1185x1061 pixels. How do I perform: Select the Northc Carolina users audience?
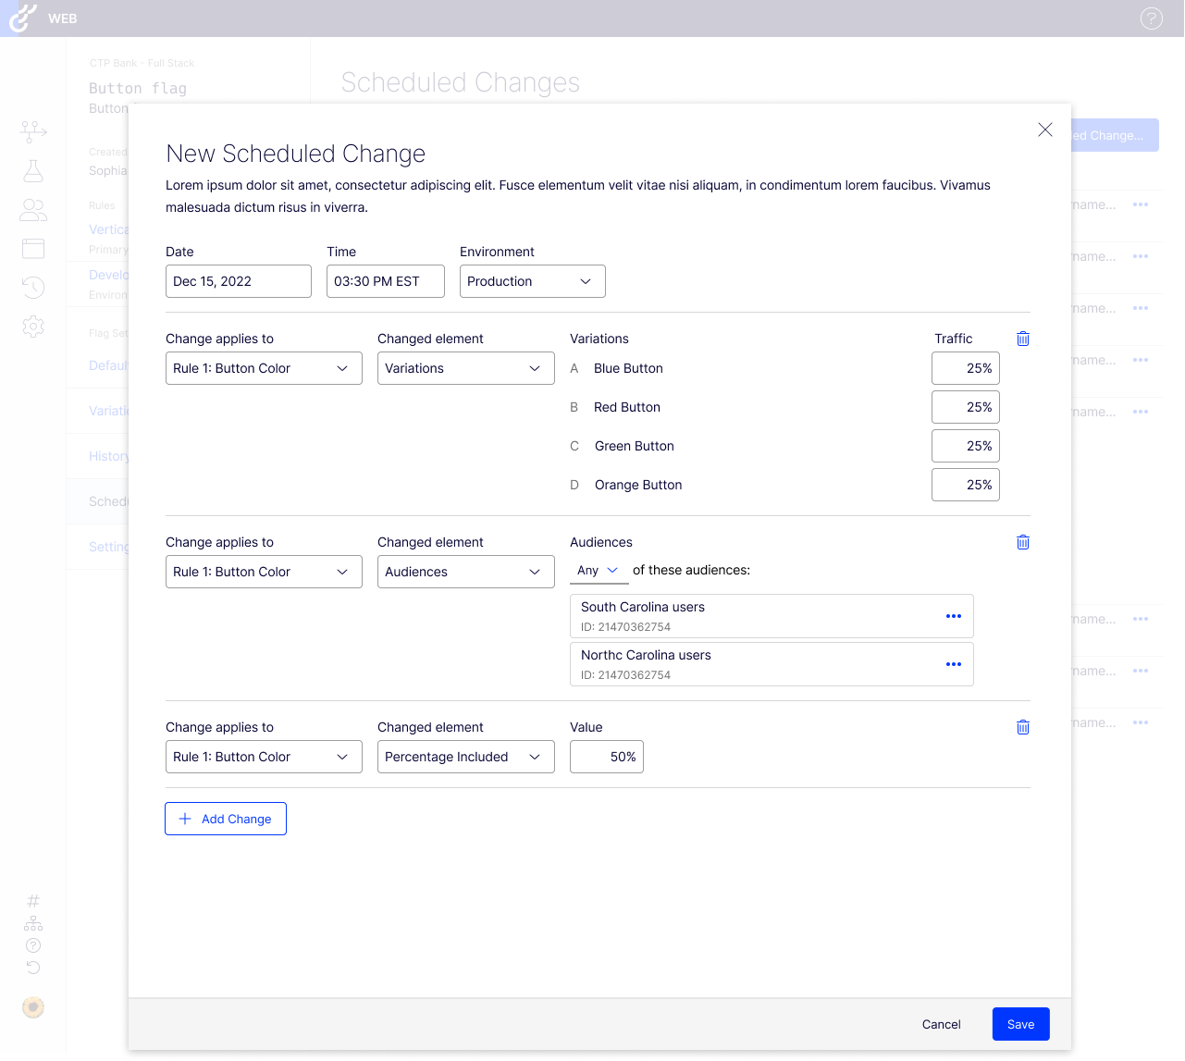pos(771,664)
